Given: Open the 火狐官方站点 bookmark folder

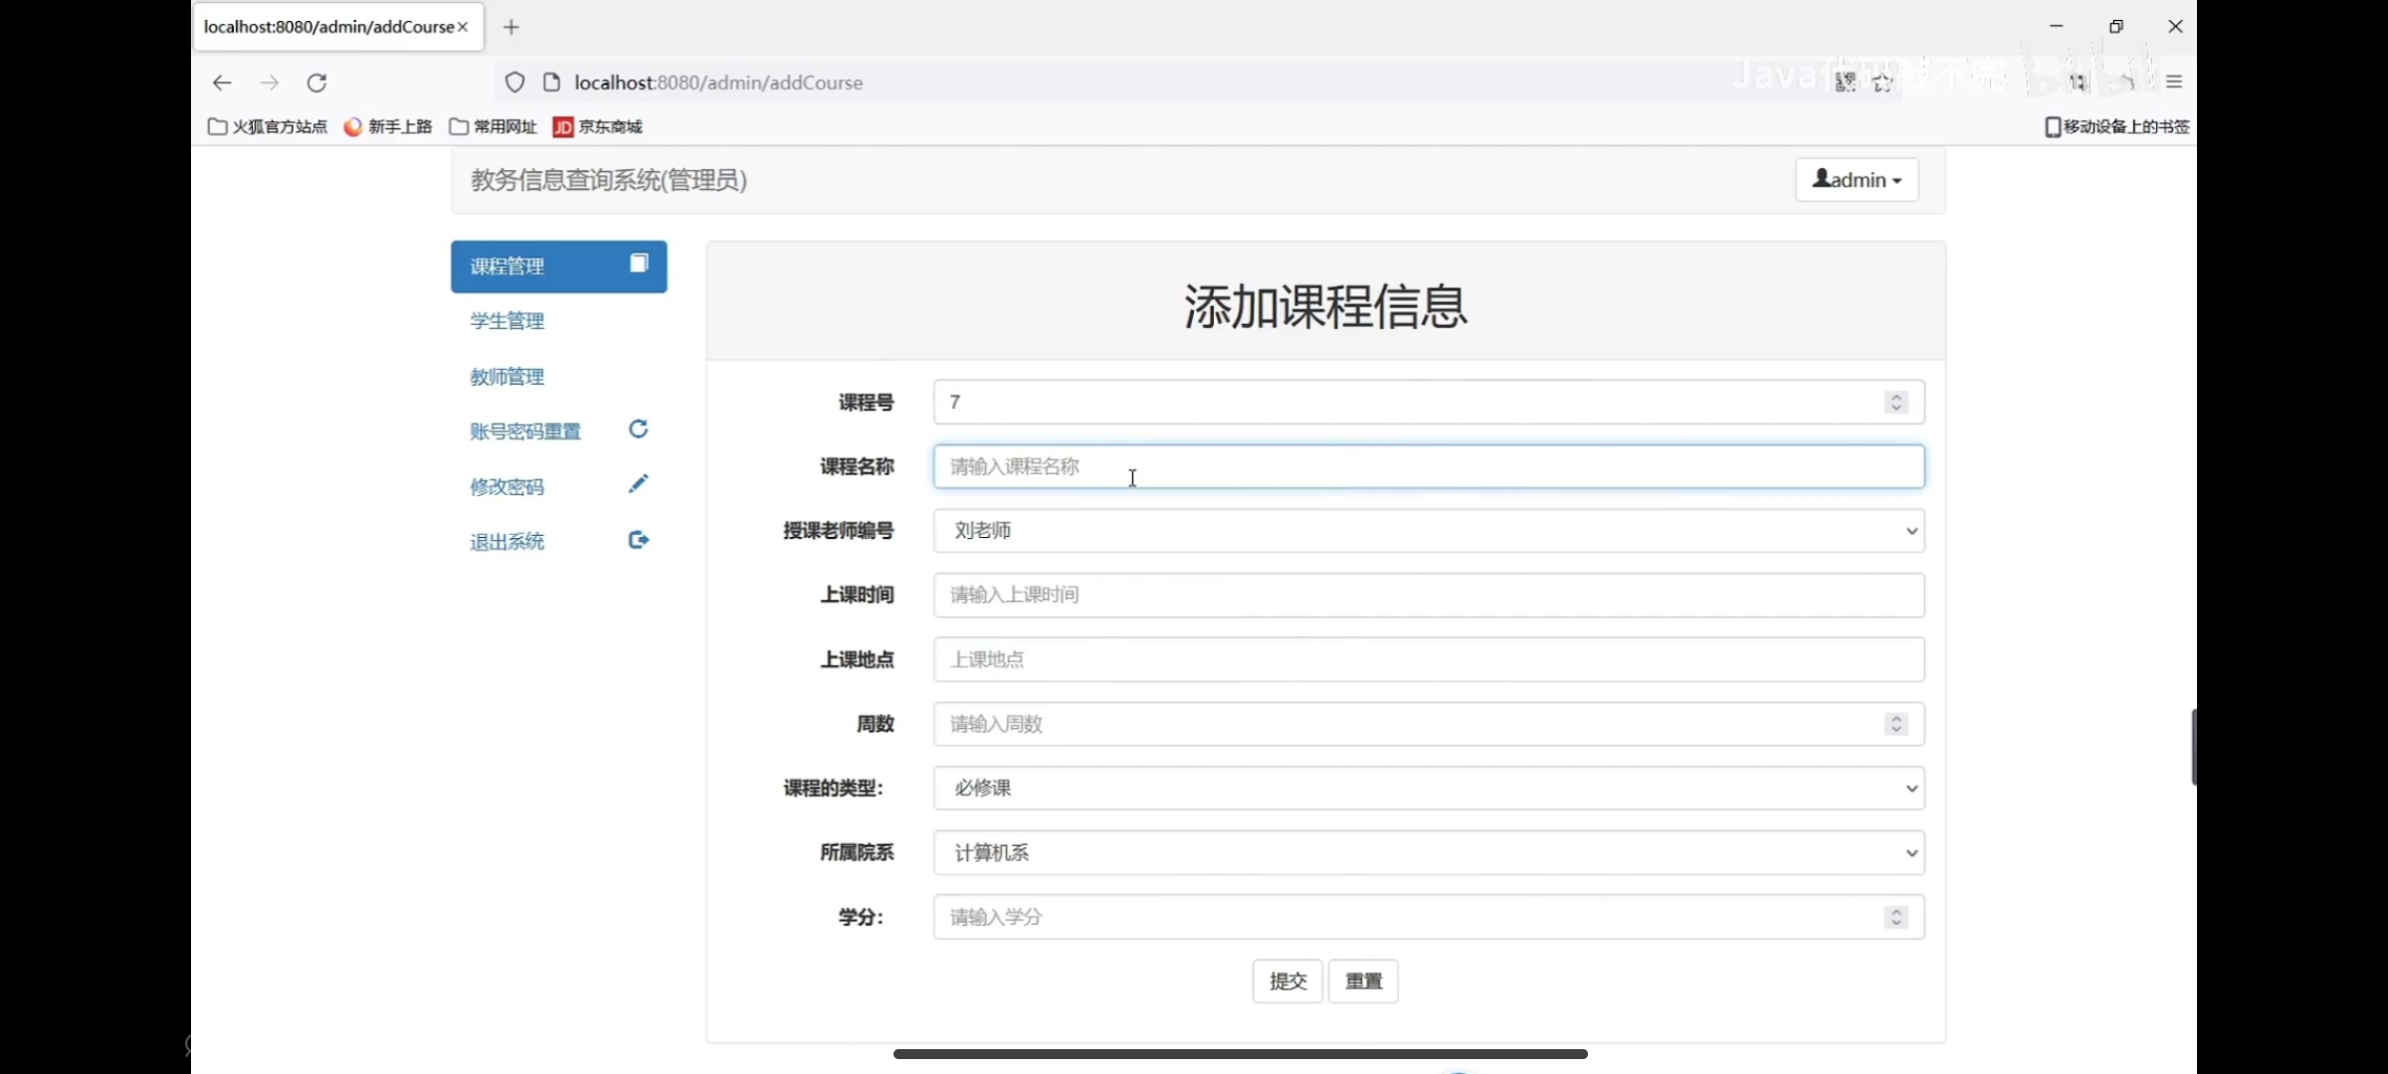Looking at the screenshot, I should coord(268,126).
